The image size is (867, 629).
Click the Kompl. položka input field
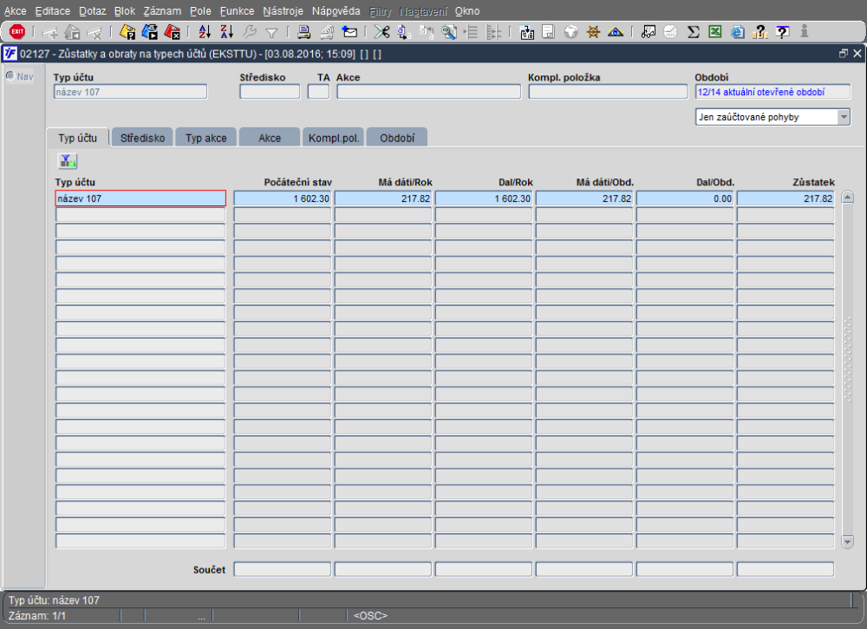(x=609, y=92)
